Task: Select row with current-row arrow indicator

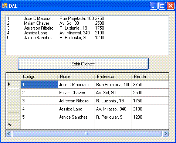Action: click(x=13, y=84)
